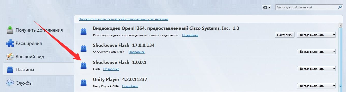
Task: Expand activation dropdown for Shockwave Flash 17.0.0.134
Action: coord(316,52)
